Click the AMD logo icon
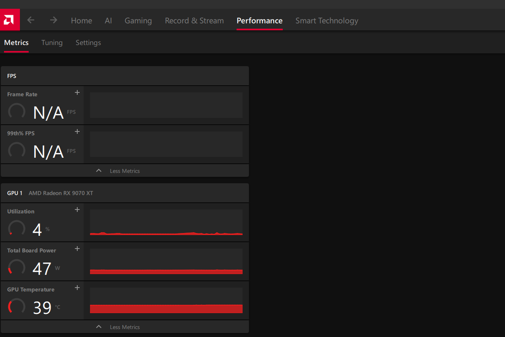The image size is (505, 337). [x=10, y=20]
